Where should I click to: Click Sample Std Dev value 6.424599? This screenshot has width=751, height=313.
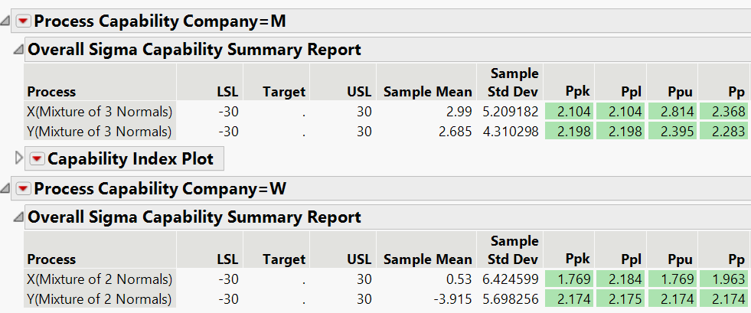pyautogui.click(x=511, y=279)
